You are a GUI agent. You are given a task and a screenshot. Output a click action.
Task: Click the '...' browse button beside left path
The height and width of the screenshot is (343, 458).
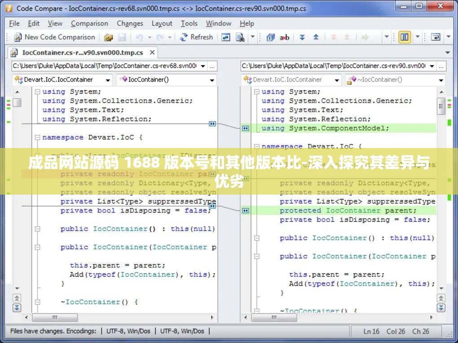tap(212, 66)
